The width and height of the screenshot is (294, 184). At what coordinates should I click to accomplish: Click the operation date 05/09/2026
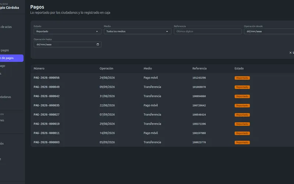tap(107, 142)
